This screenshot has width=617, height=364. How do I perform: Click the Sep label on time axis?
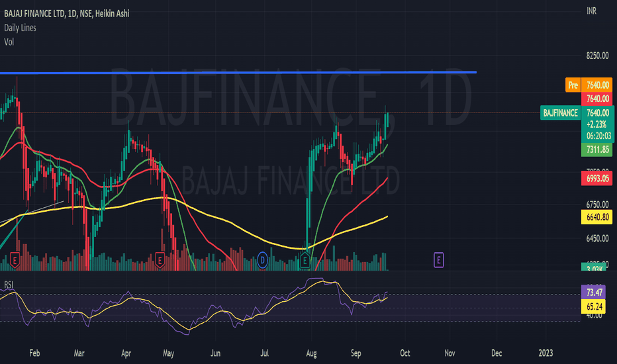356,353
